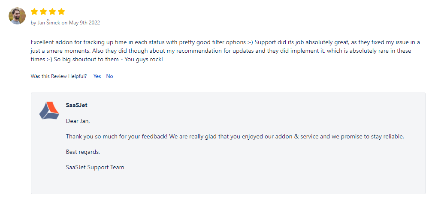The width and height of the screenshot is (435, 204).
Task: Click the review text starting 'Excellent addon for tracking'
Action: (x=225, y=51)
